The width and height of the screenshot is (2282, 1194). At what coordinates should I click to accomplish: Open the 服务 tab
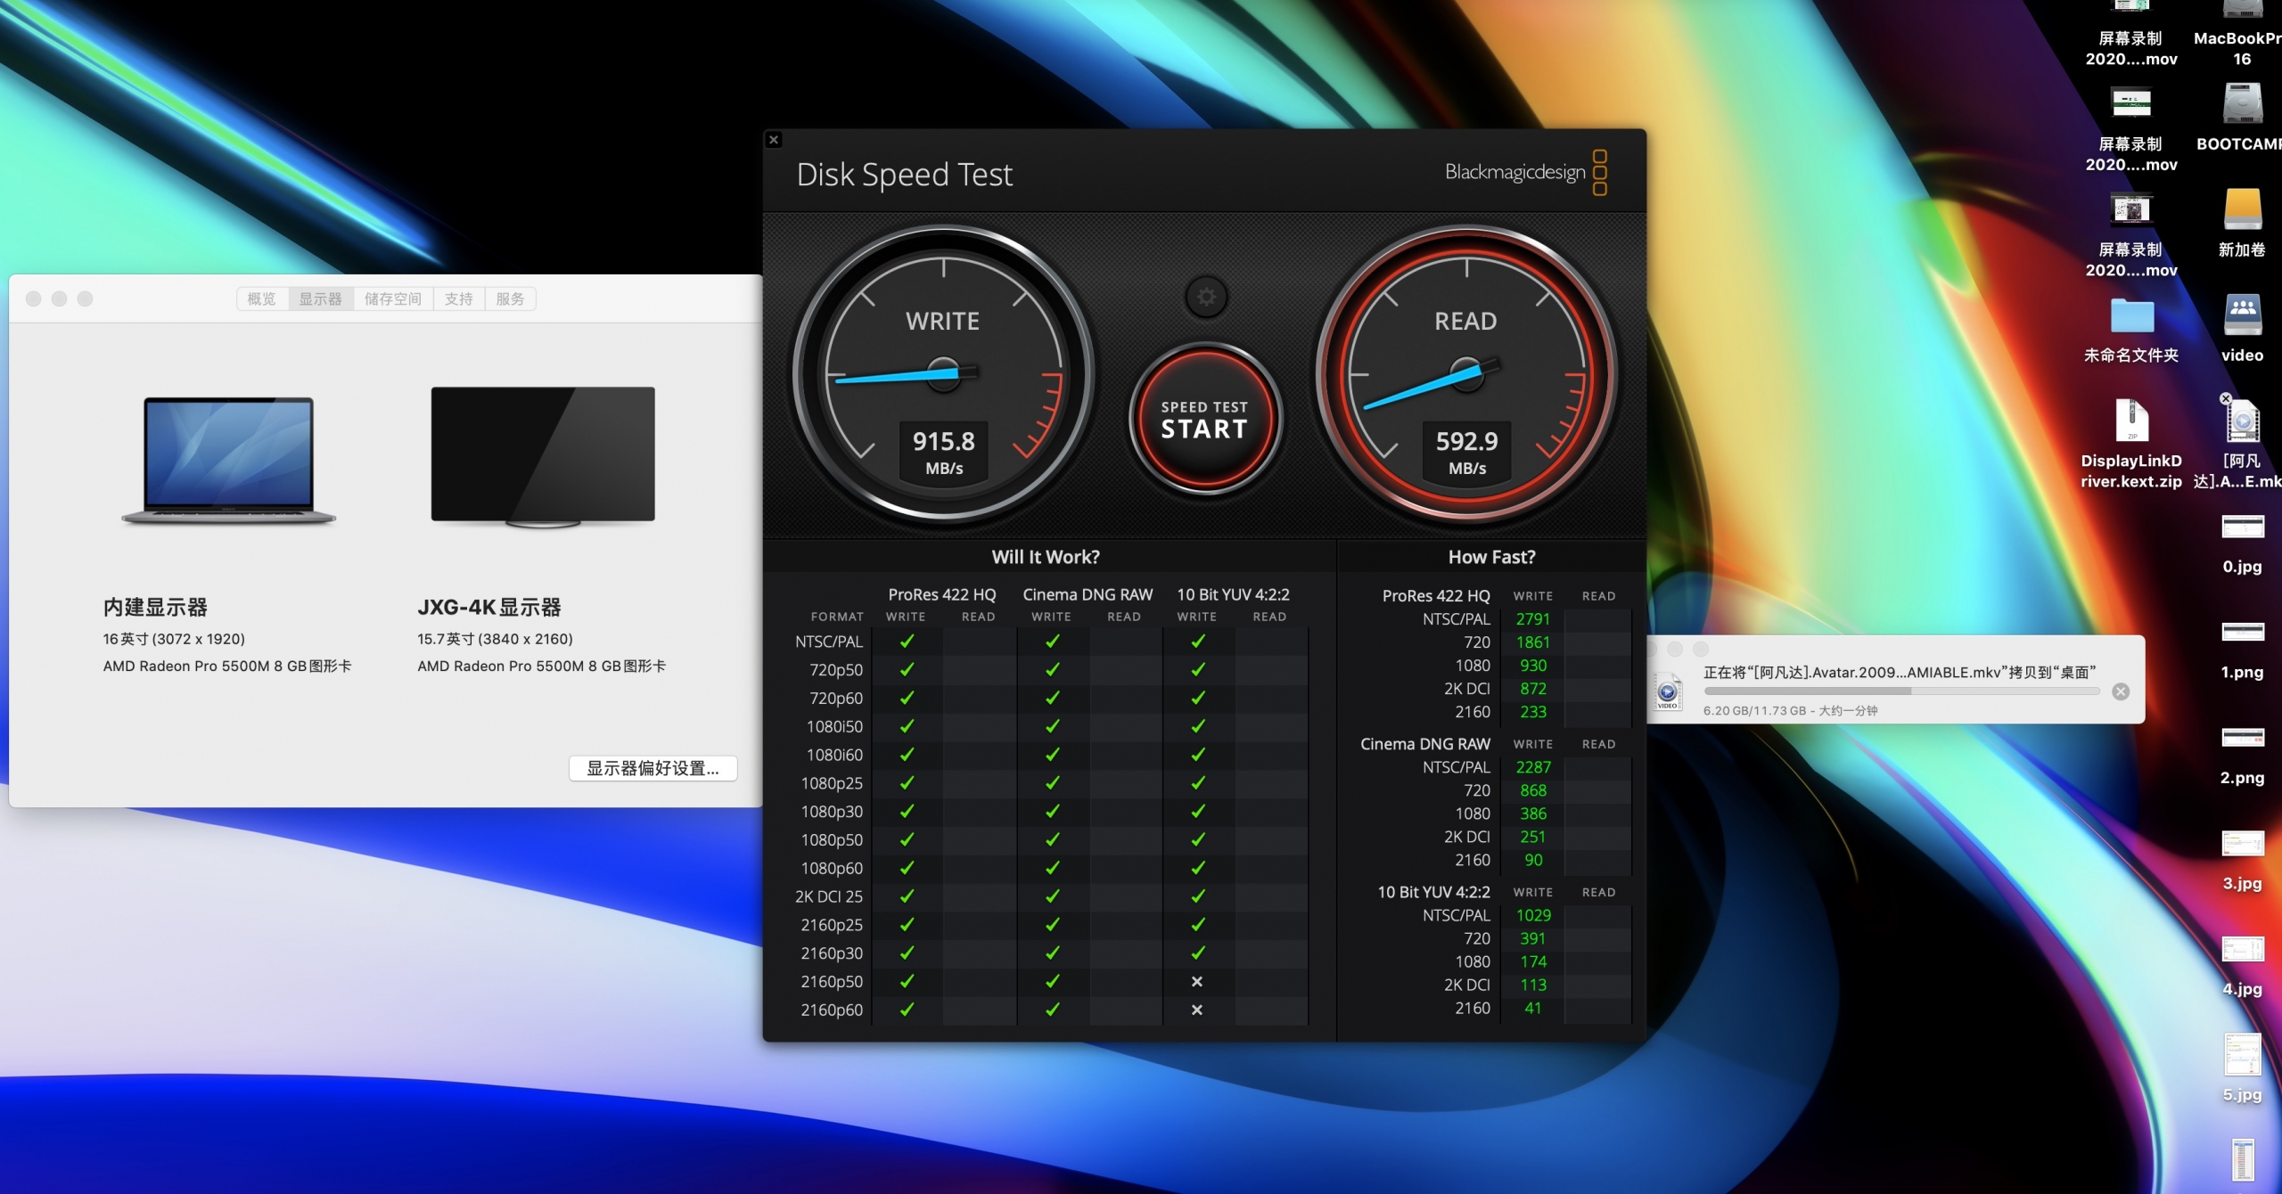click(x=510, y=298)
